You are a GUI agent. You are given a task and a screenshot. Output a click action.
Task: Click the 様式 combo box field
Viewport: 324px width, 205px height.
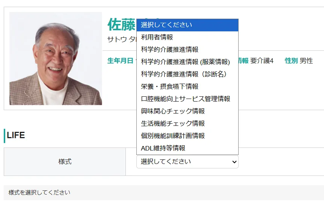point(187,162)
